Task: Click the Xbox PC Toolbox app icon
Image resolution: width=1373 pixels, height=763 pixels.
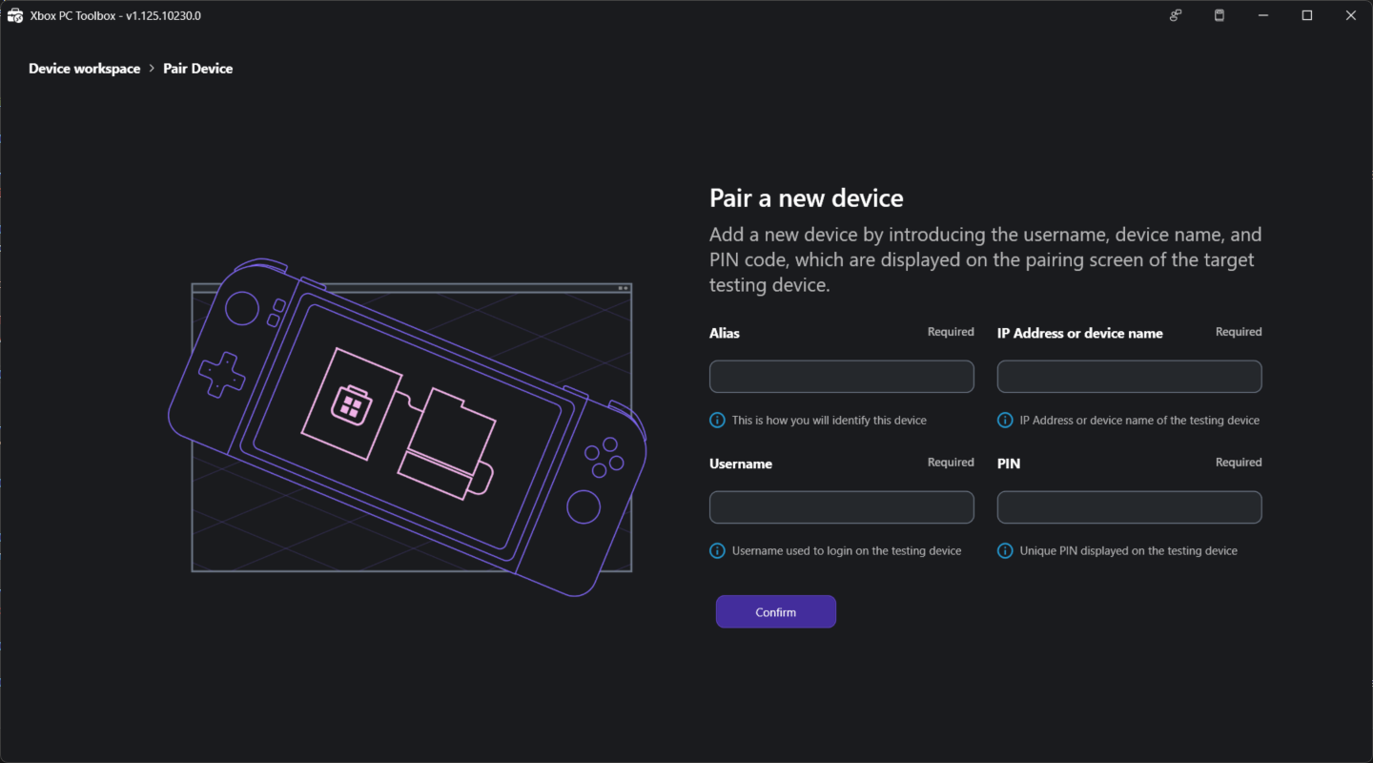Action: tap(15, 15)
